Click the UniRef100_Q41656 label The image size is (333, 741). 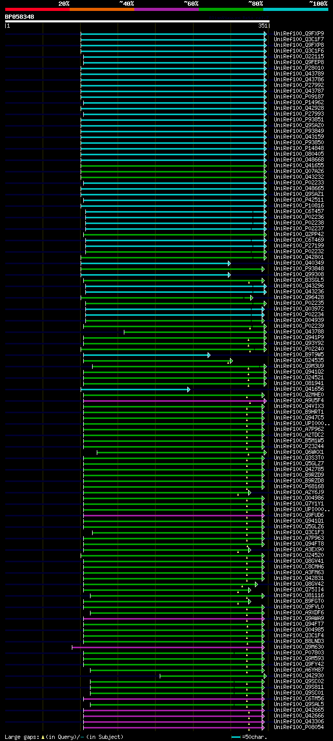(x=299, y=389)
